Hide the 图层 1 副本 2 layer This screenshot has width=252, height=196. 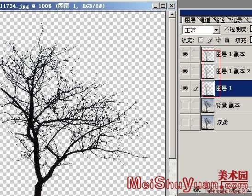pyautogui.click(x=185, y=71)
